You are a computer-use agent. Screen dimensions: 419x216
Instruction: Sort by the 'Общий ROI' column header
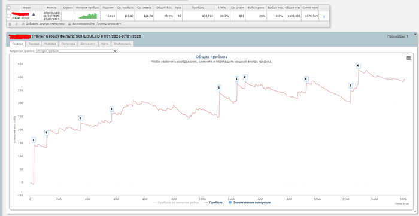click(x=164, y=8)
